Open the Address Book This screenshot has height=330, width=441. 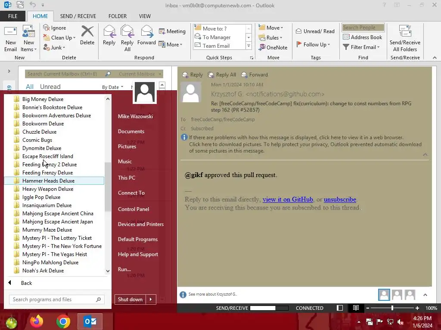pos(363,37)
